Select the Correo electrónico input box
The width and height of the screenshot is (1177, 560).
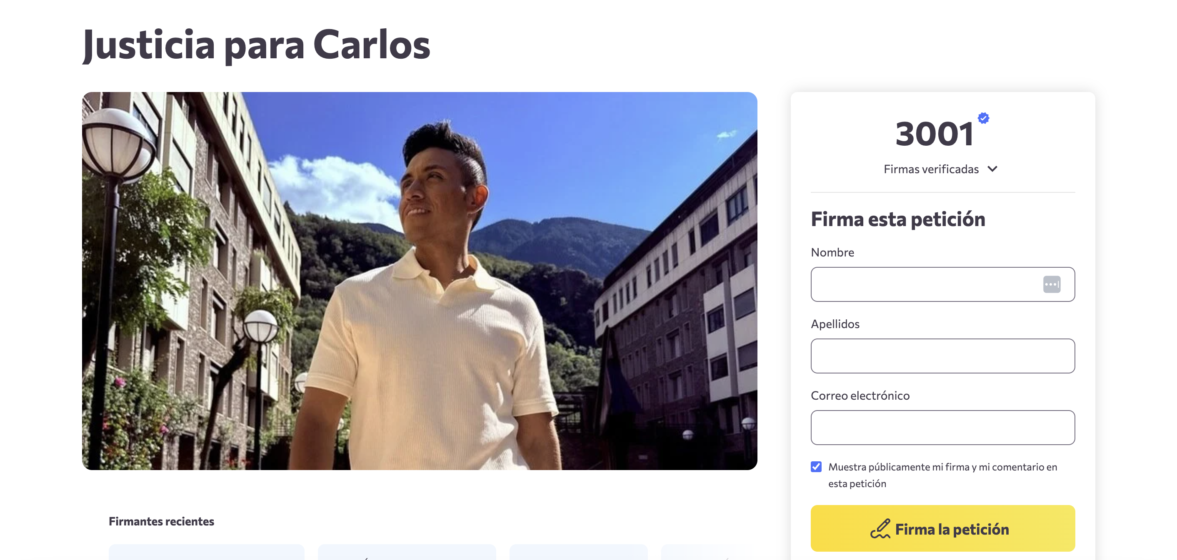pyautogui.click(x=942, y=428)
